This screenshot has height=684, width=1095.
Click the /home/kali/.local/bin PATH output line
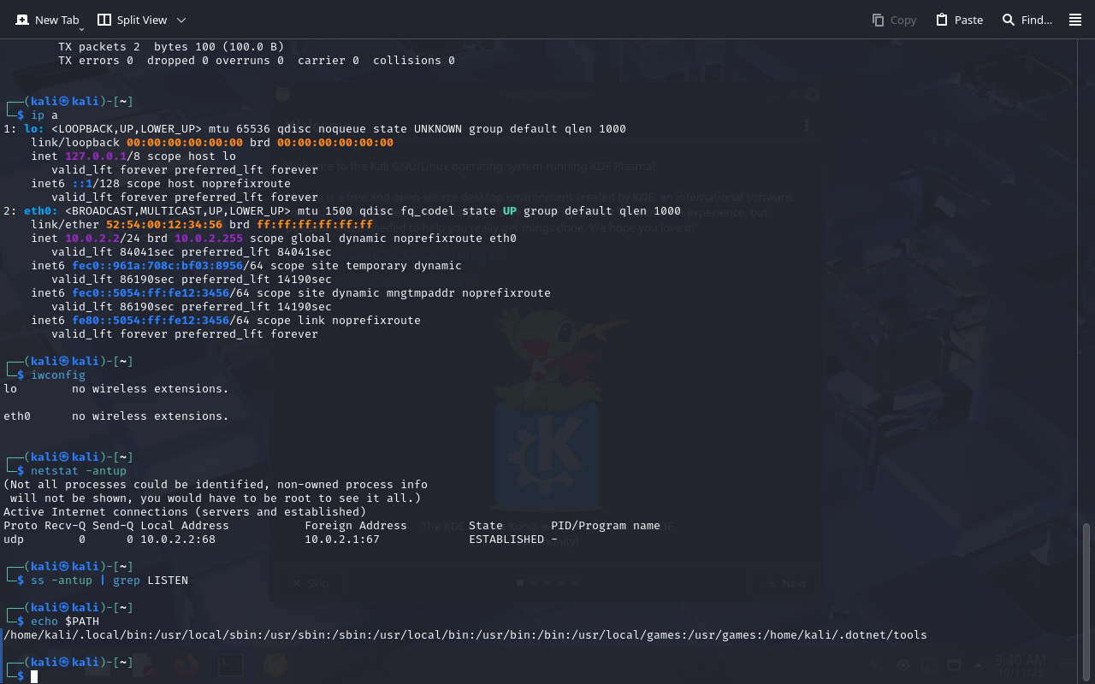[465, 635]
